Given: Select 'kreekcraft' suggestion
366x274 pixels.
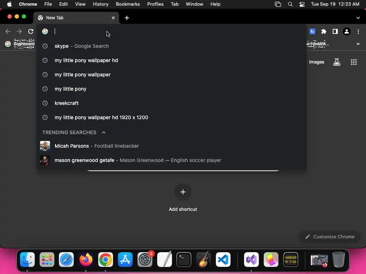Looking at the screenshot, I should (x=172, y=103).
